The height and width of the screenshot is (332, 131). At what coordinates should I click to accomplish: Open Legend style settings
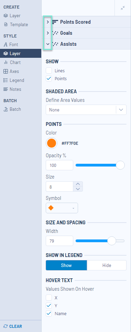click(14, 80)
